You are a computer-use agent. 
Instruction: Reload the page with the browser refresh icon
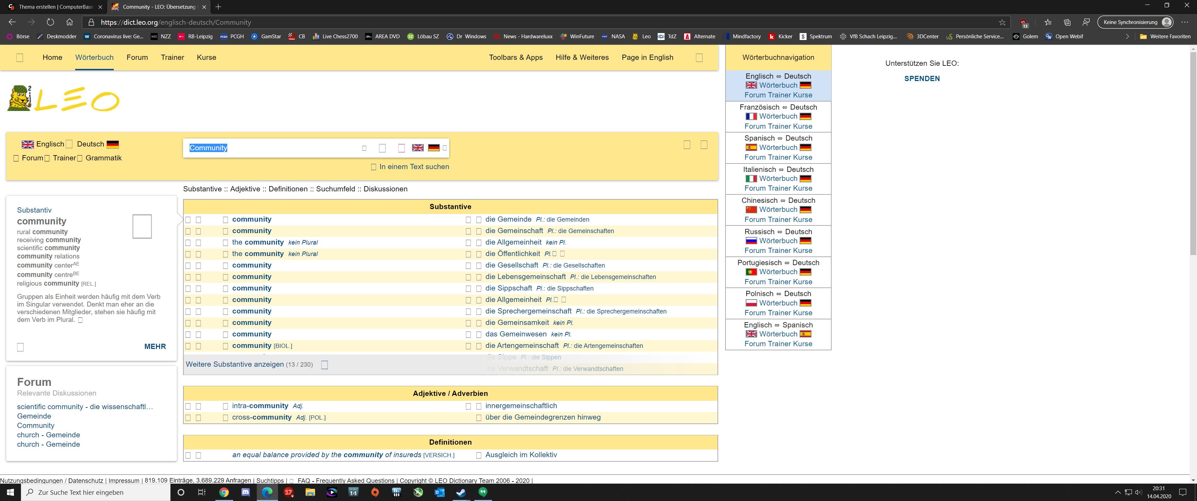(50, 22)
